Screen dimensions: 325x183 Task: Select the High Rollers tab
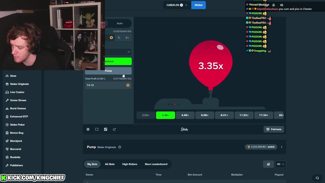130,164
